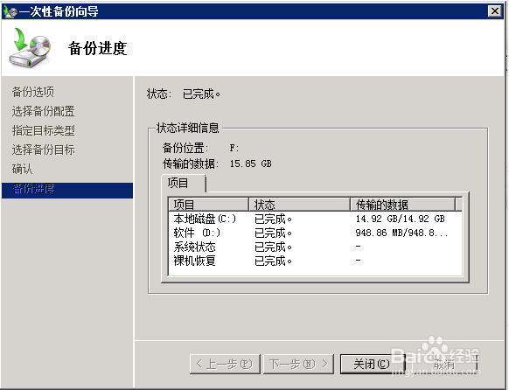Click the backup wizard title bar icon
509x390 pixels.
[10, 11]
